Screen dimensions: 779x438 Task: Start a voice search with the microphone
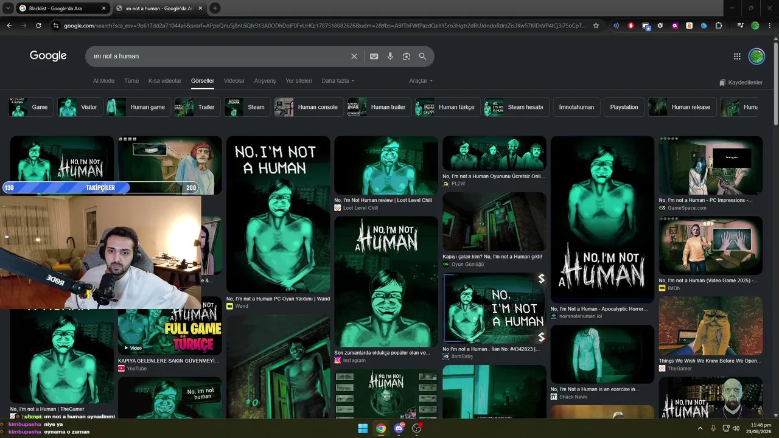390,56
